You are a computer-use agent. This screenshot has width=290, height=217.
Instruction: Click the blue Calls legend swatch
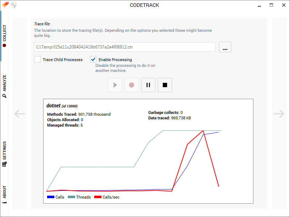tap(51, 197)
